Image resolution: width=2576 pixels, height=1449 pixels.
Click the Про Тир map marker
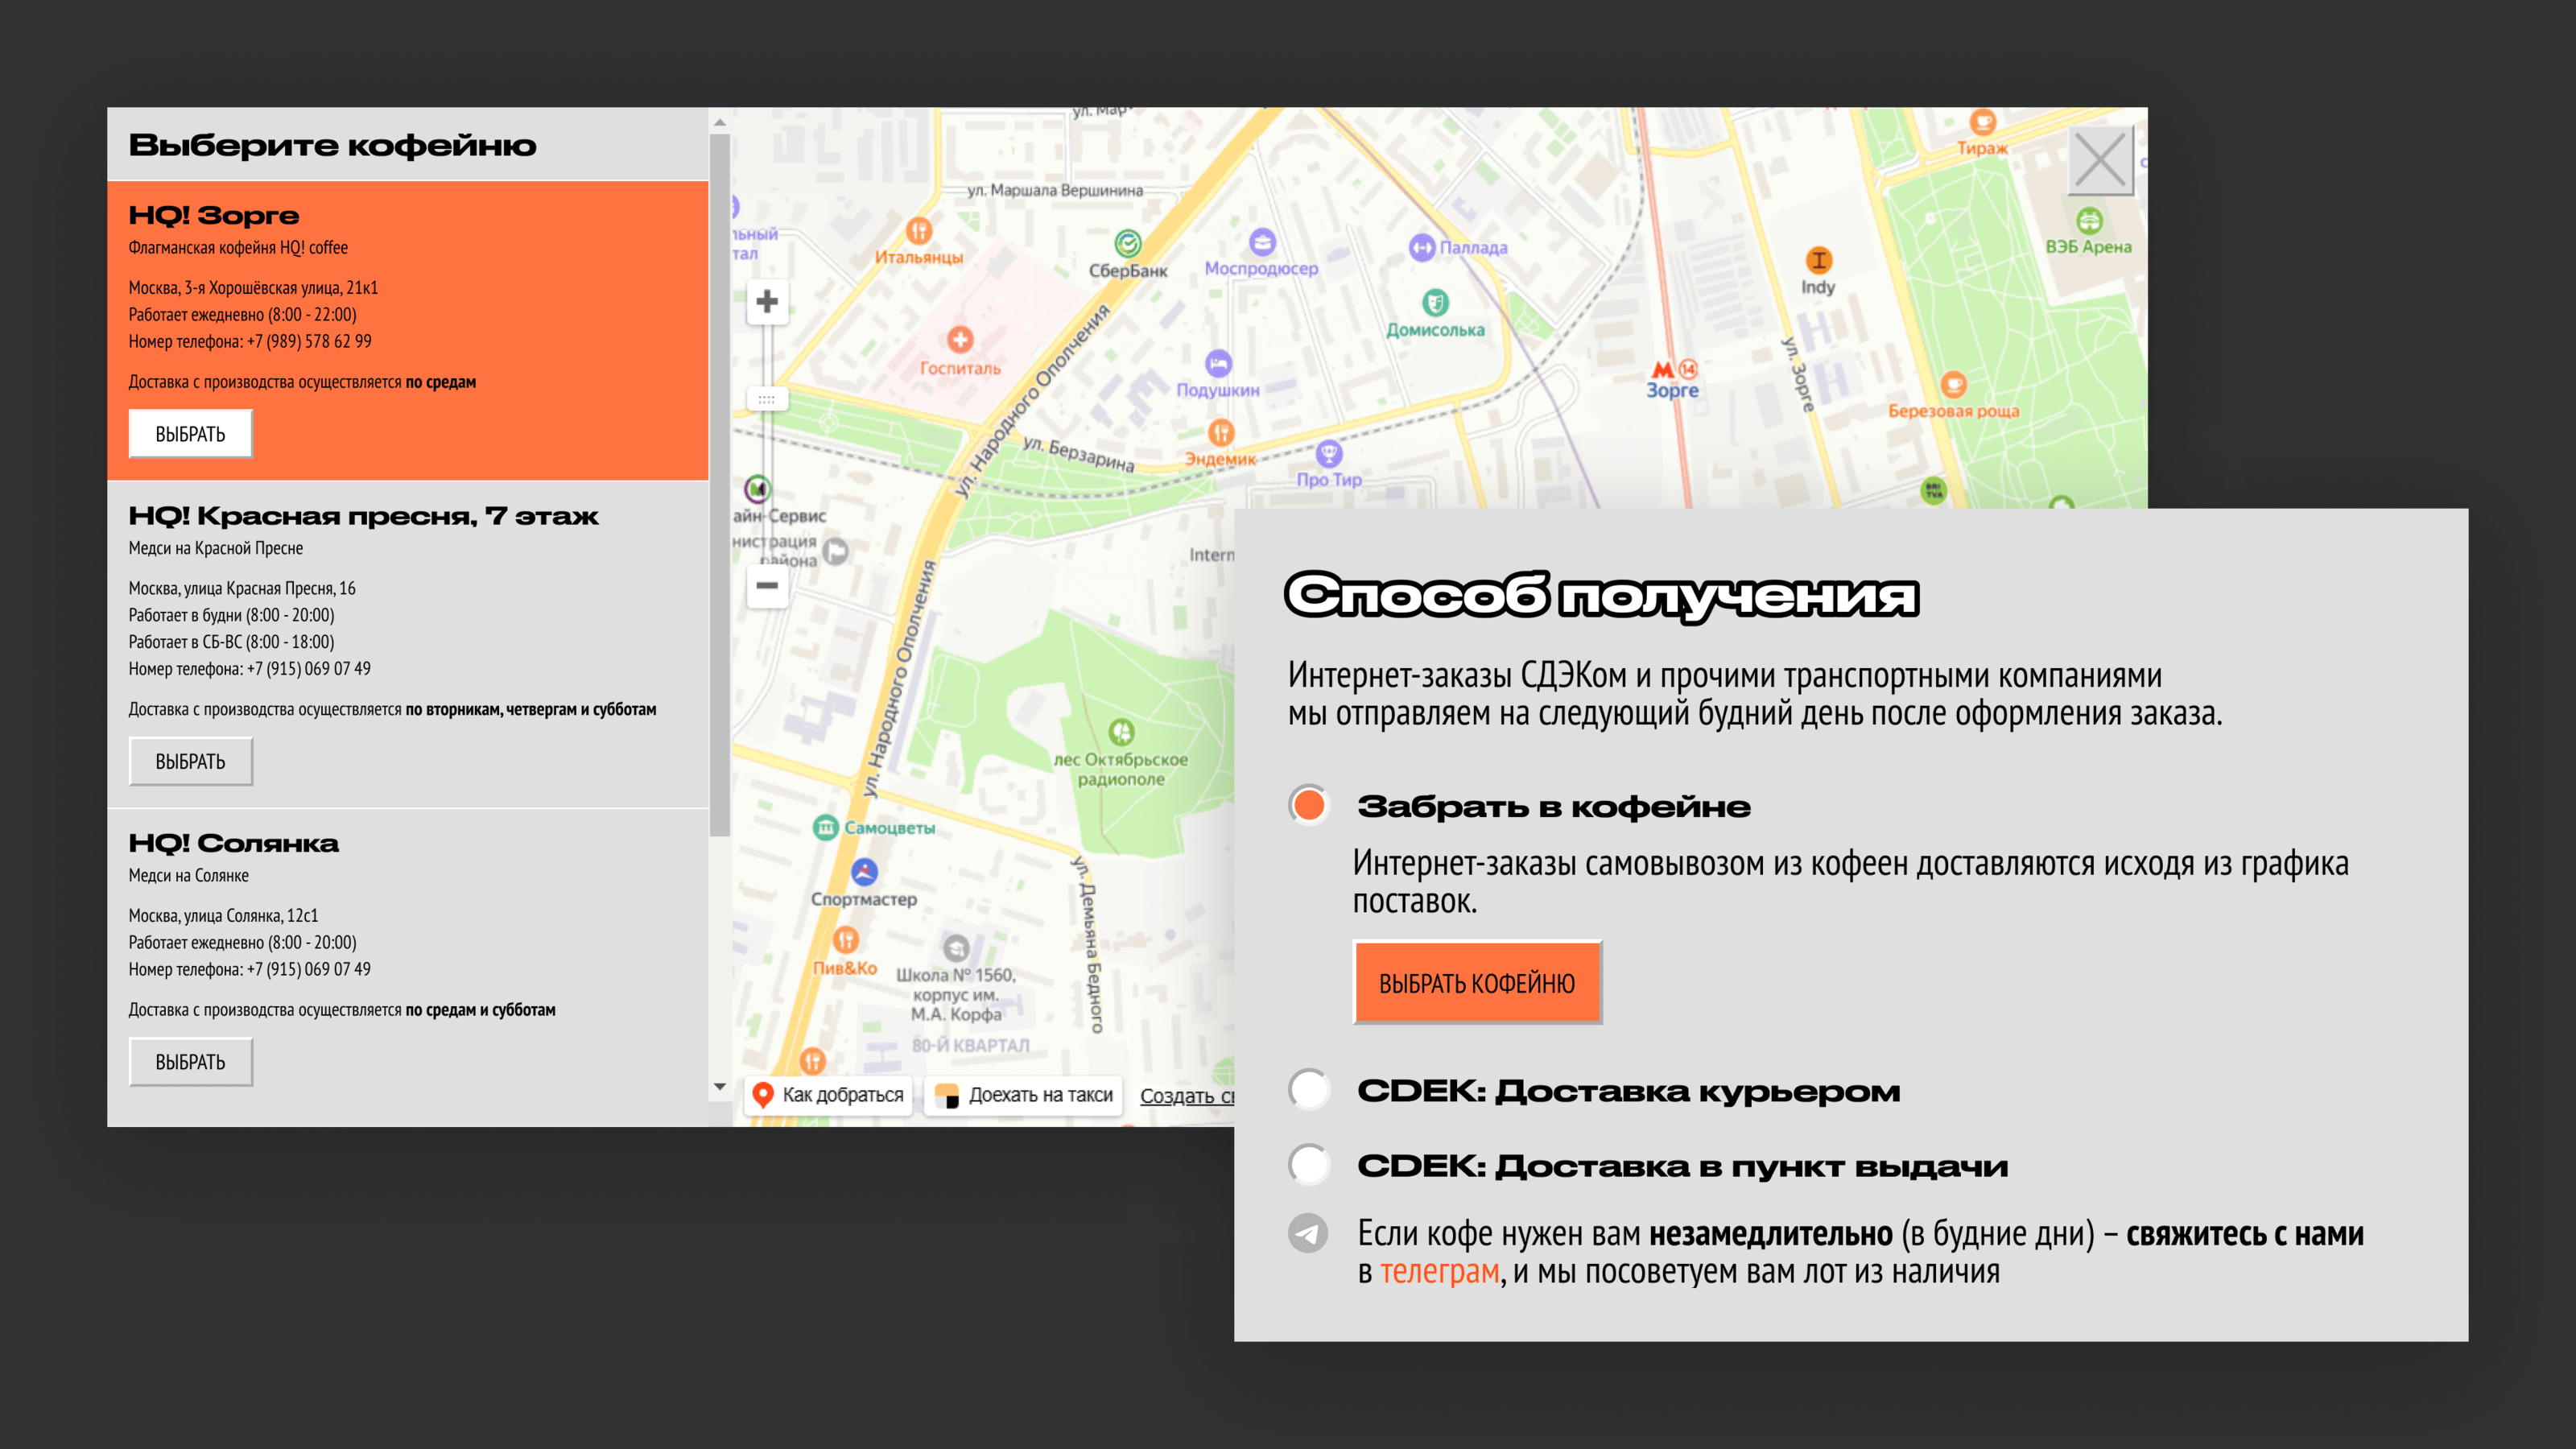[1329, 453]
